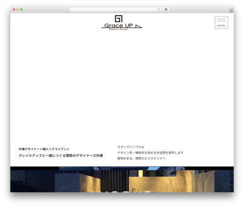Click text グレイスアップと一緒につくる理想のデザイナーズ外構
This screenshot has width=244, height=207.
click(x=61, y=156)
